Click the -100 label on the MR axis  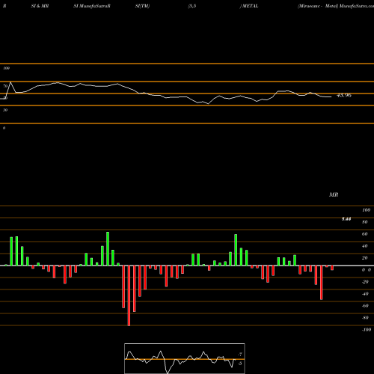(367, 330)
